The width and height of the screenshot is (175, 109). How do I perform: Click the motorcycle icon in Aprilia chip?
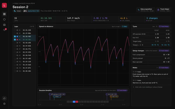25,11
